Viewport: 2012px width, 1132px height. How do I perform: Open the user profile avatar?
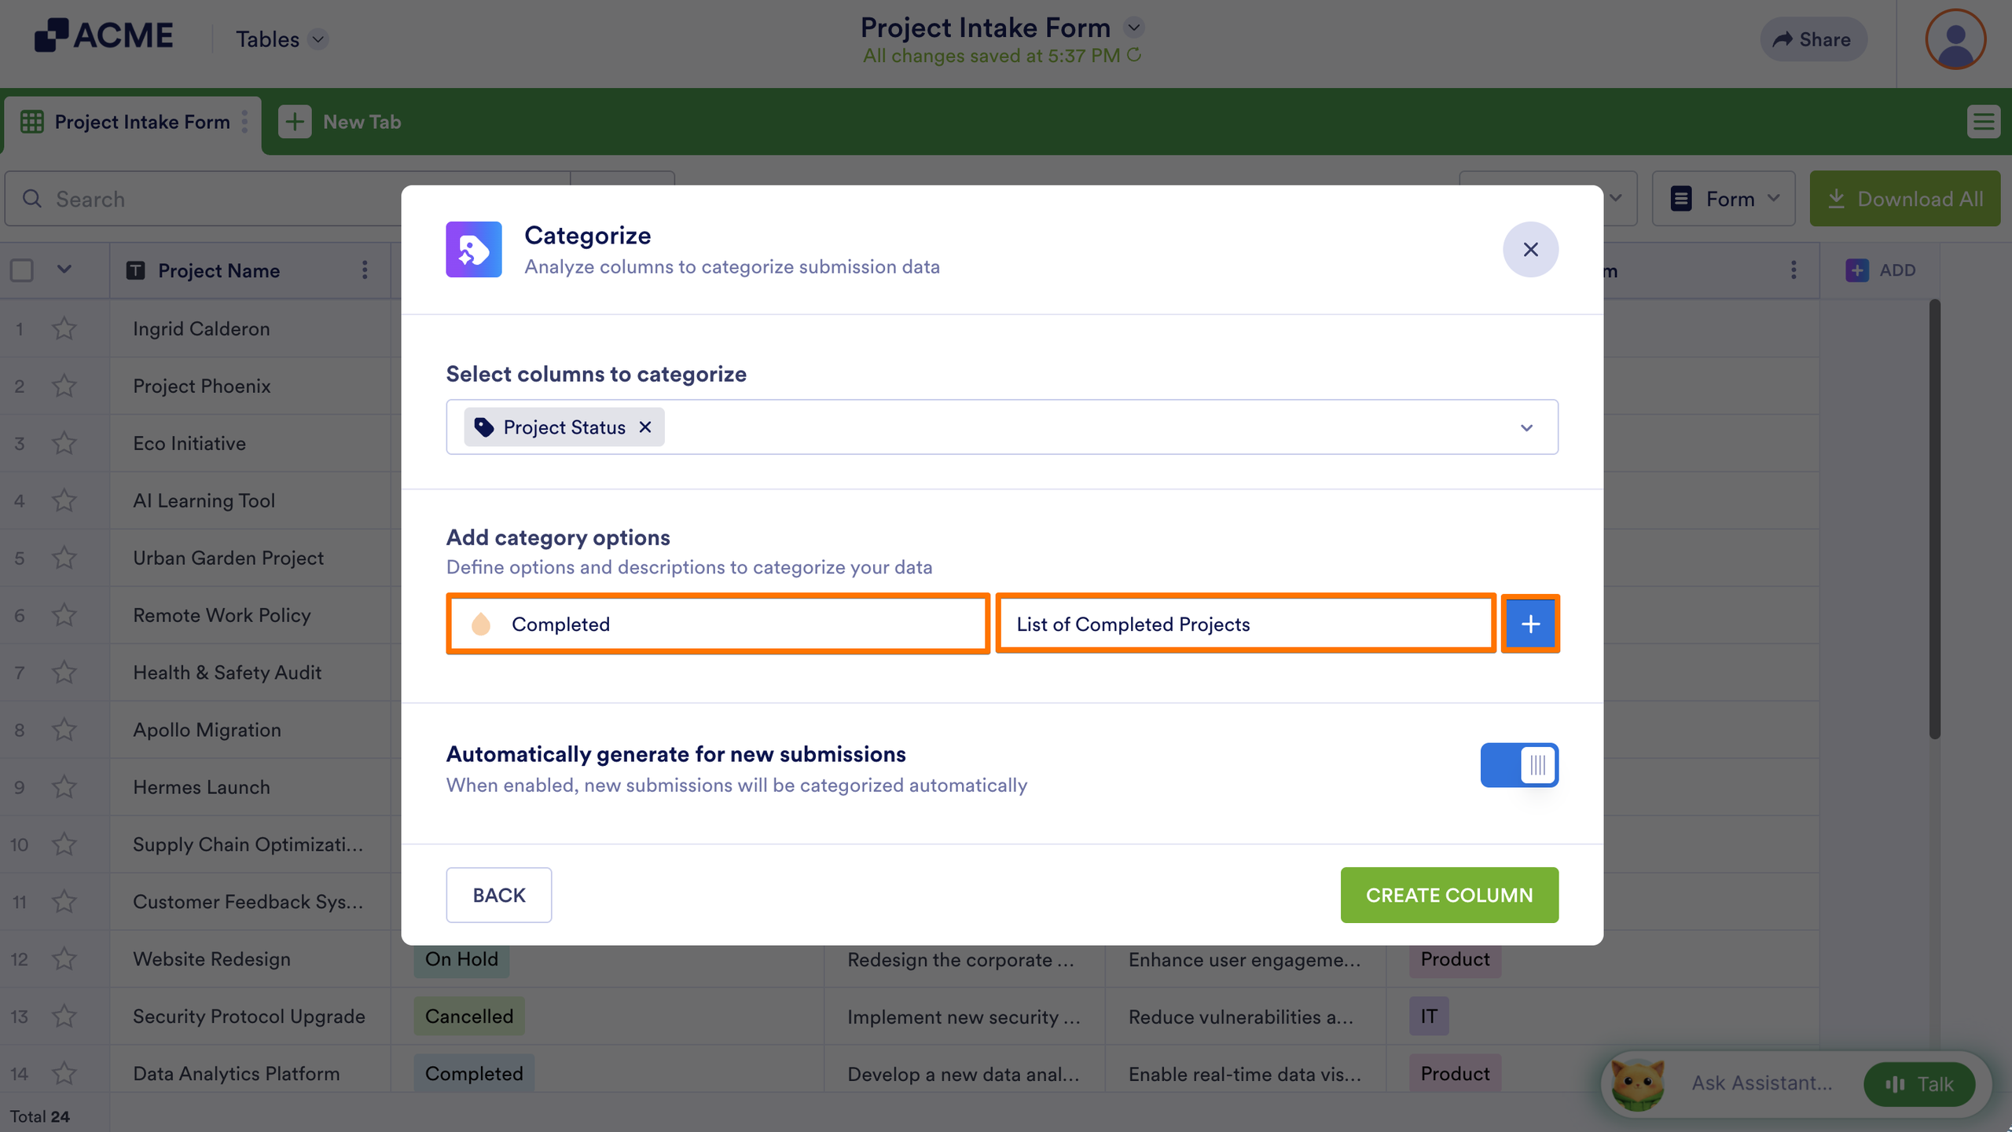(1955, 39)
